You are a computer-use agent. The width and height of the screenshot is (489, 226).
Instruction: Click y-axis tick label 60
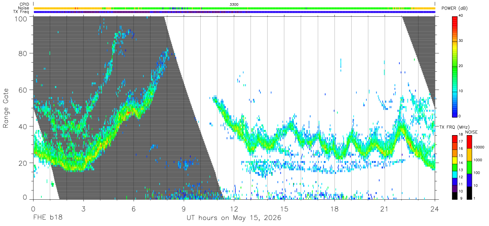point(23,90)
